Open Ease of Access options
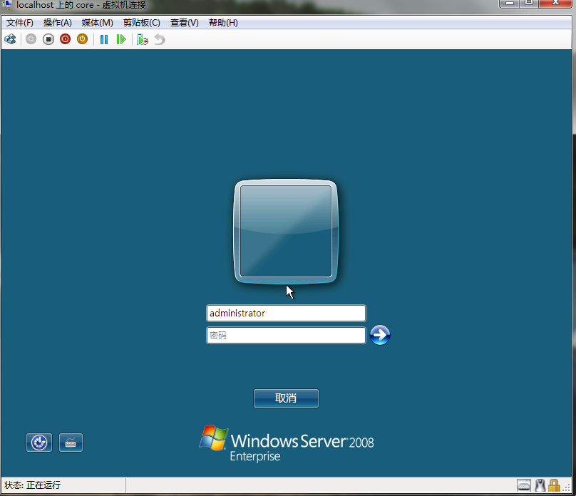The width and height of the screenshot is (576, 496). pyautogui.click(x=39, y=443)
